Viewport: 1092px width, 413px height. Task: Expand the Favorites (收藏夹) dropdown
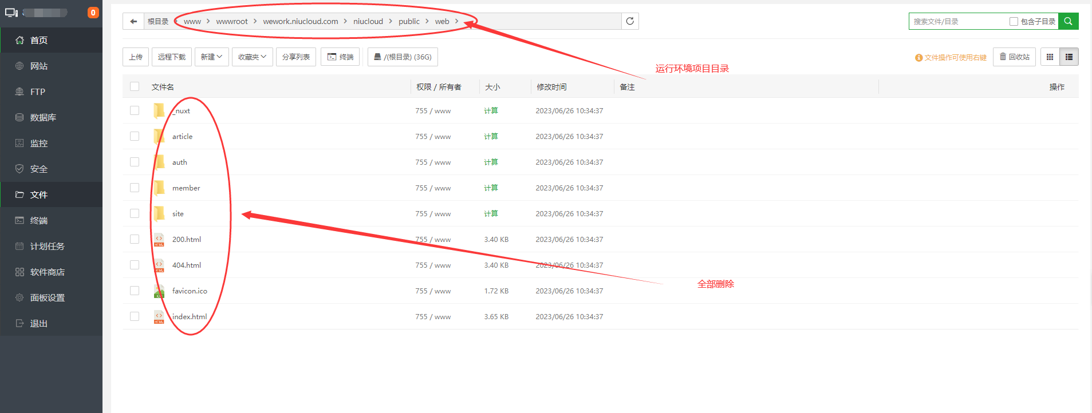252,57
